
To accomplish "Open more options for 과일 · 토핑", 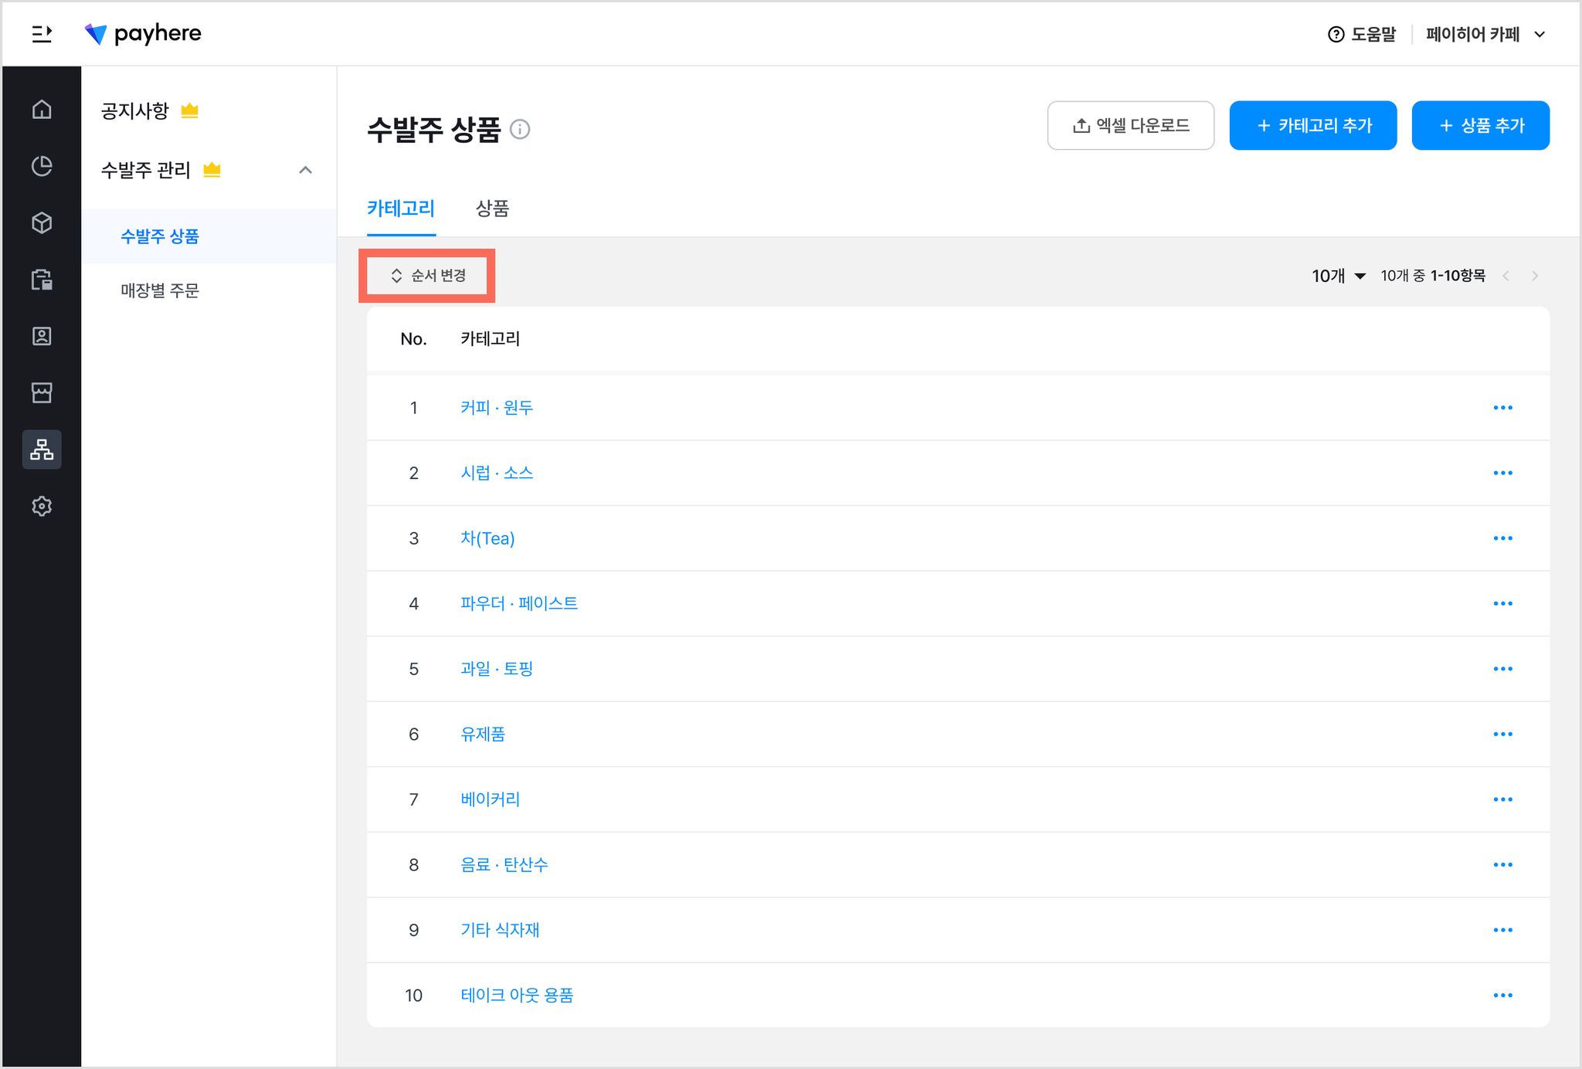I will point(1502,668).
